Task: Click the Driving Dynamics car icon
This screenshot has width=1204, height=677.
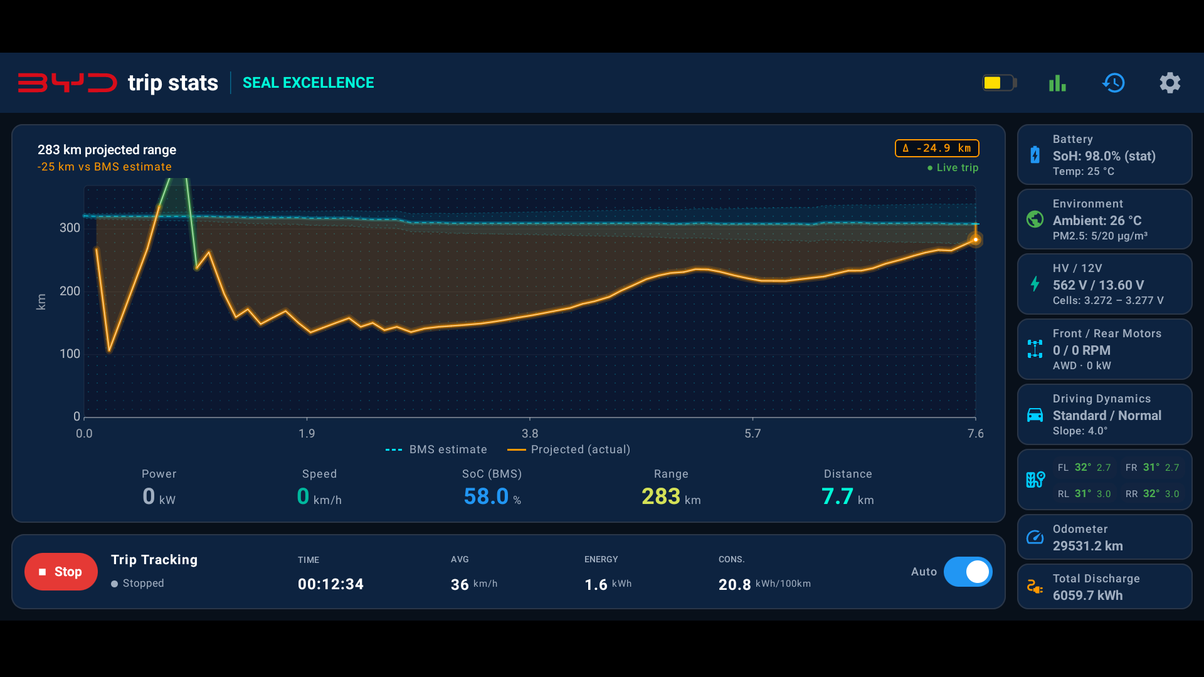Action: tap(1035, 415)
